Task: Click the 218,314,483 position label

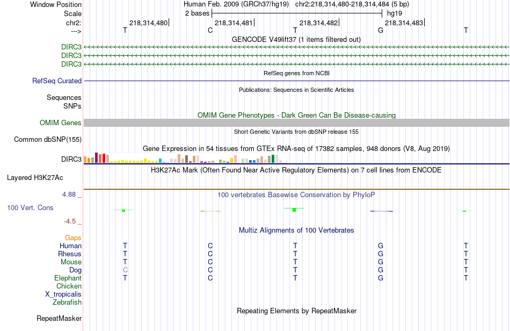Action: [404, 23]
